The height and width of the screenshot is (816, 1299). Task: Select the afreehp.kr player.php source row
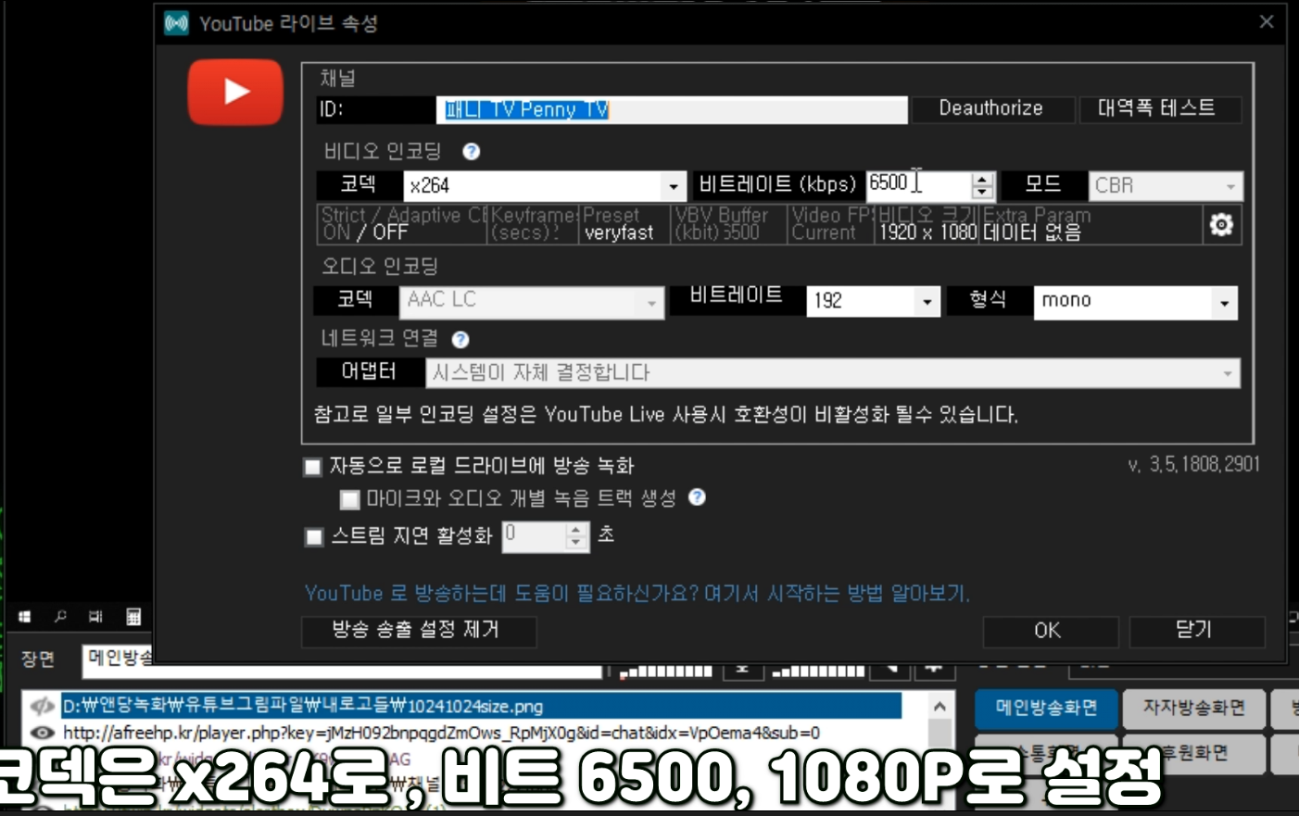point(441,733)
